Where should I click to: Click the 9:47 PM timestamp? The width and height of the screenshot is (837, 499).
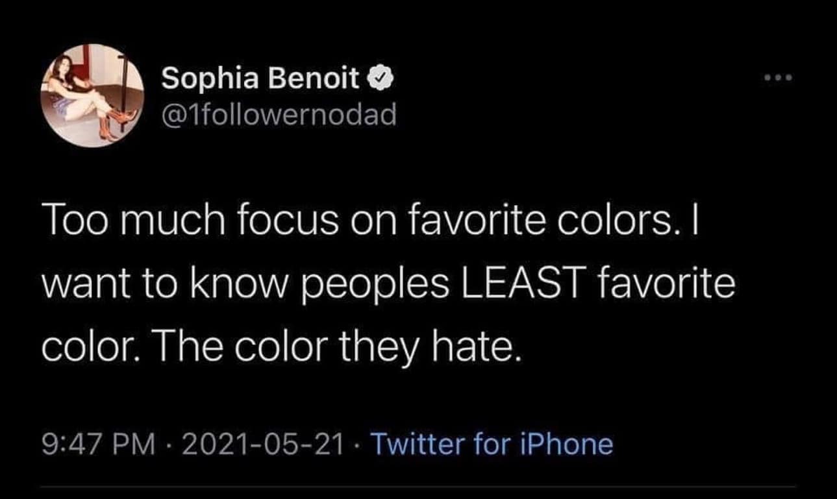click(x=98, y=444)
